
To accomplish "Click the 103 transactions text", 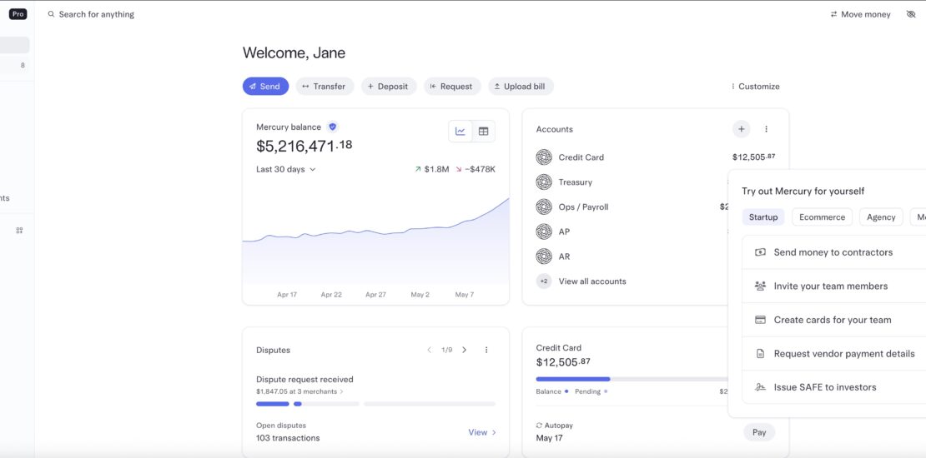I will point(288,438).
